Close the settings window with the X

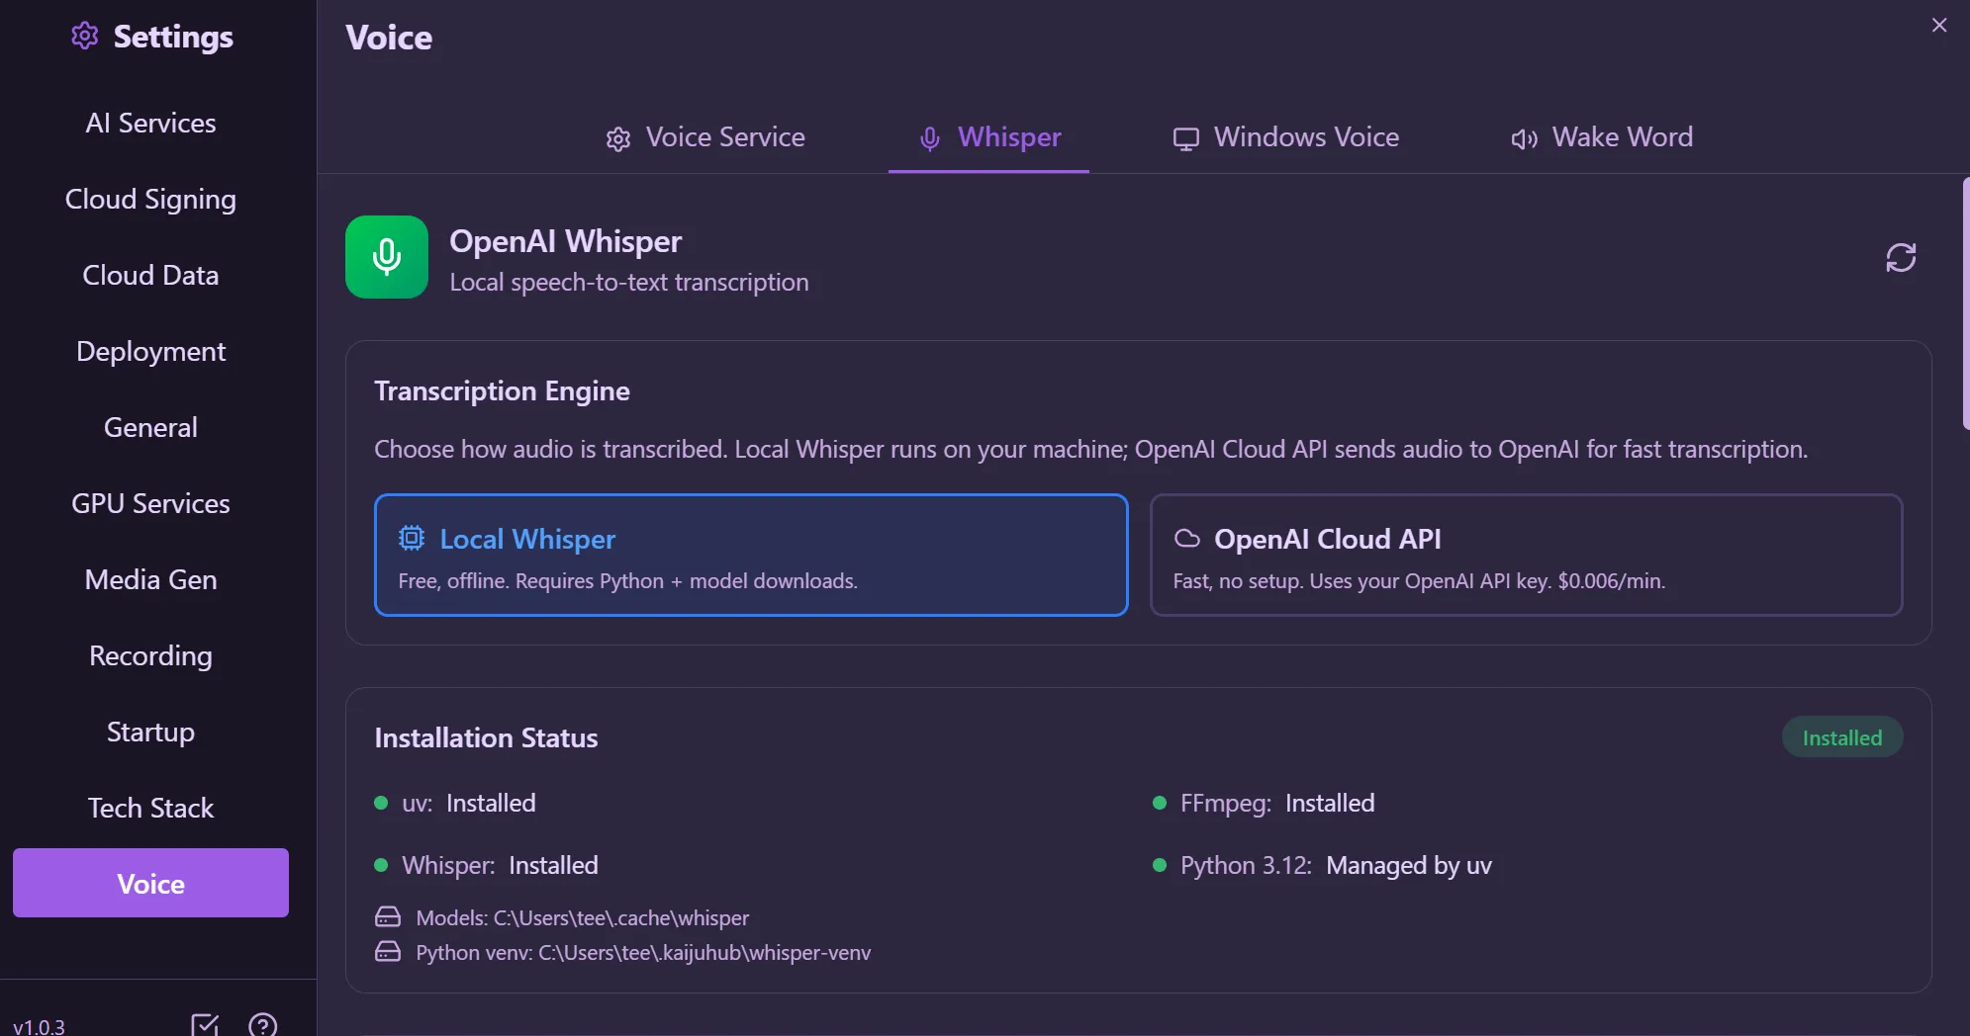pos(1939,25)
